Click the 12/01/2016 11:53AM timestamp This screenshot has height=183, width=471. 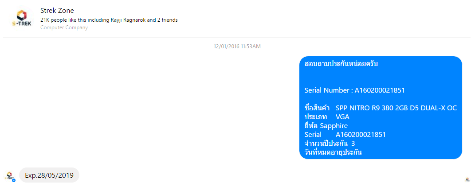(x=237, y=46)
